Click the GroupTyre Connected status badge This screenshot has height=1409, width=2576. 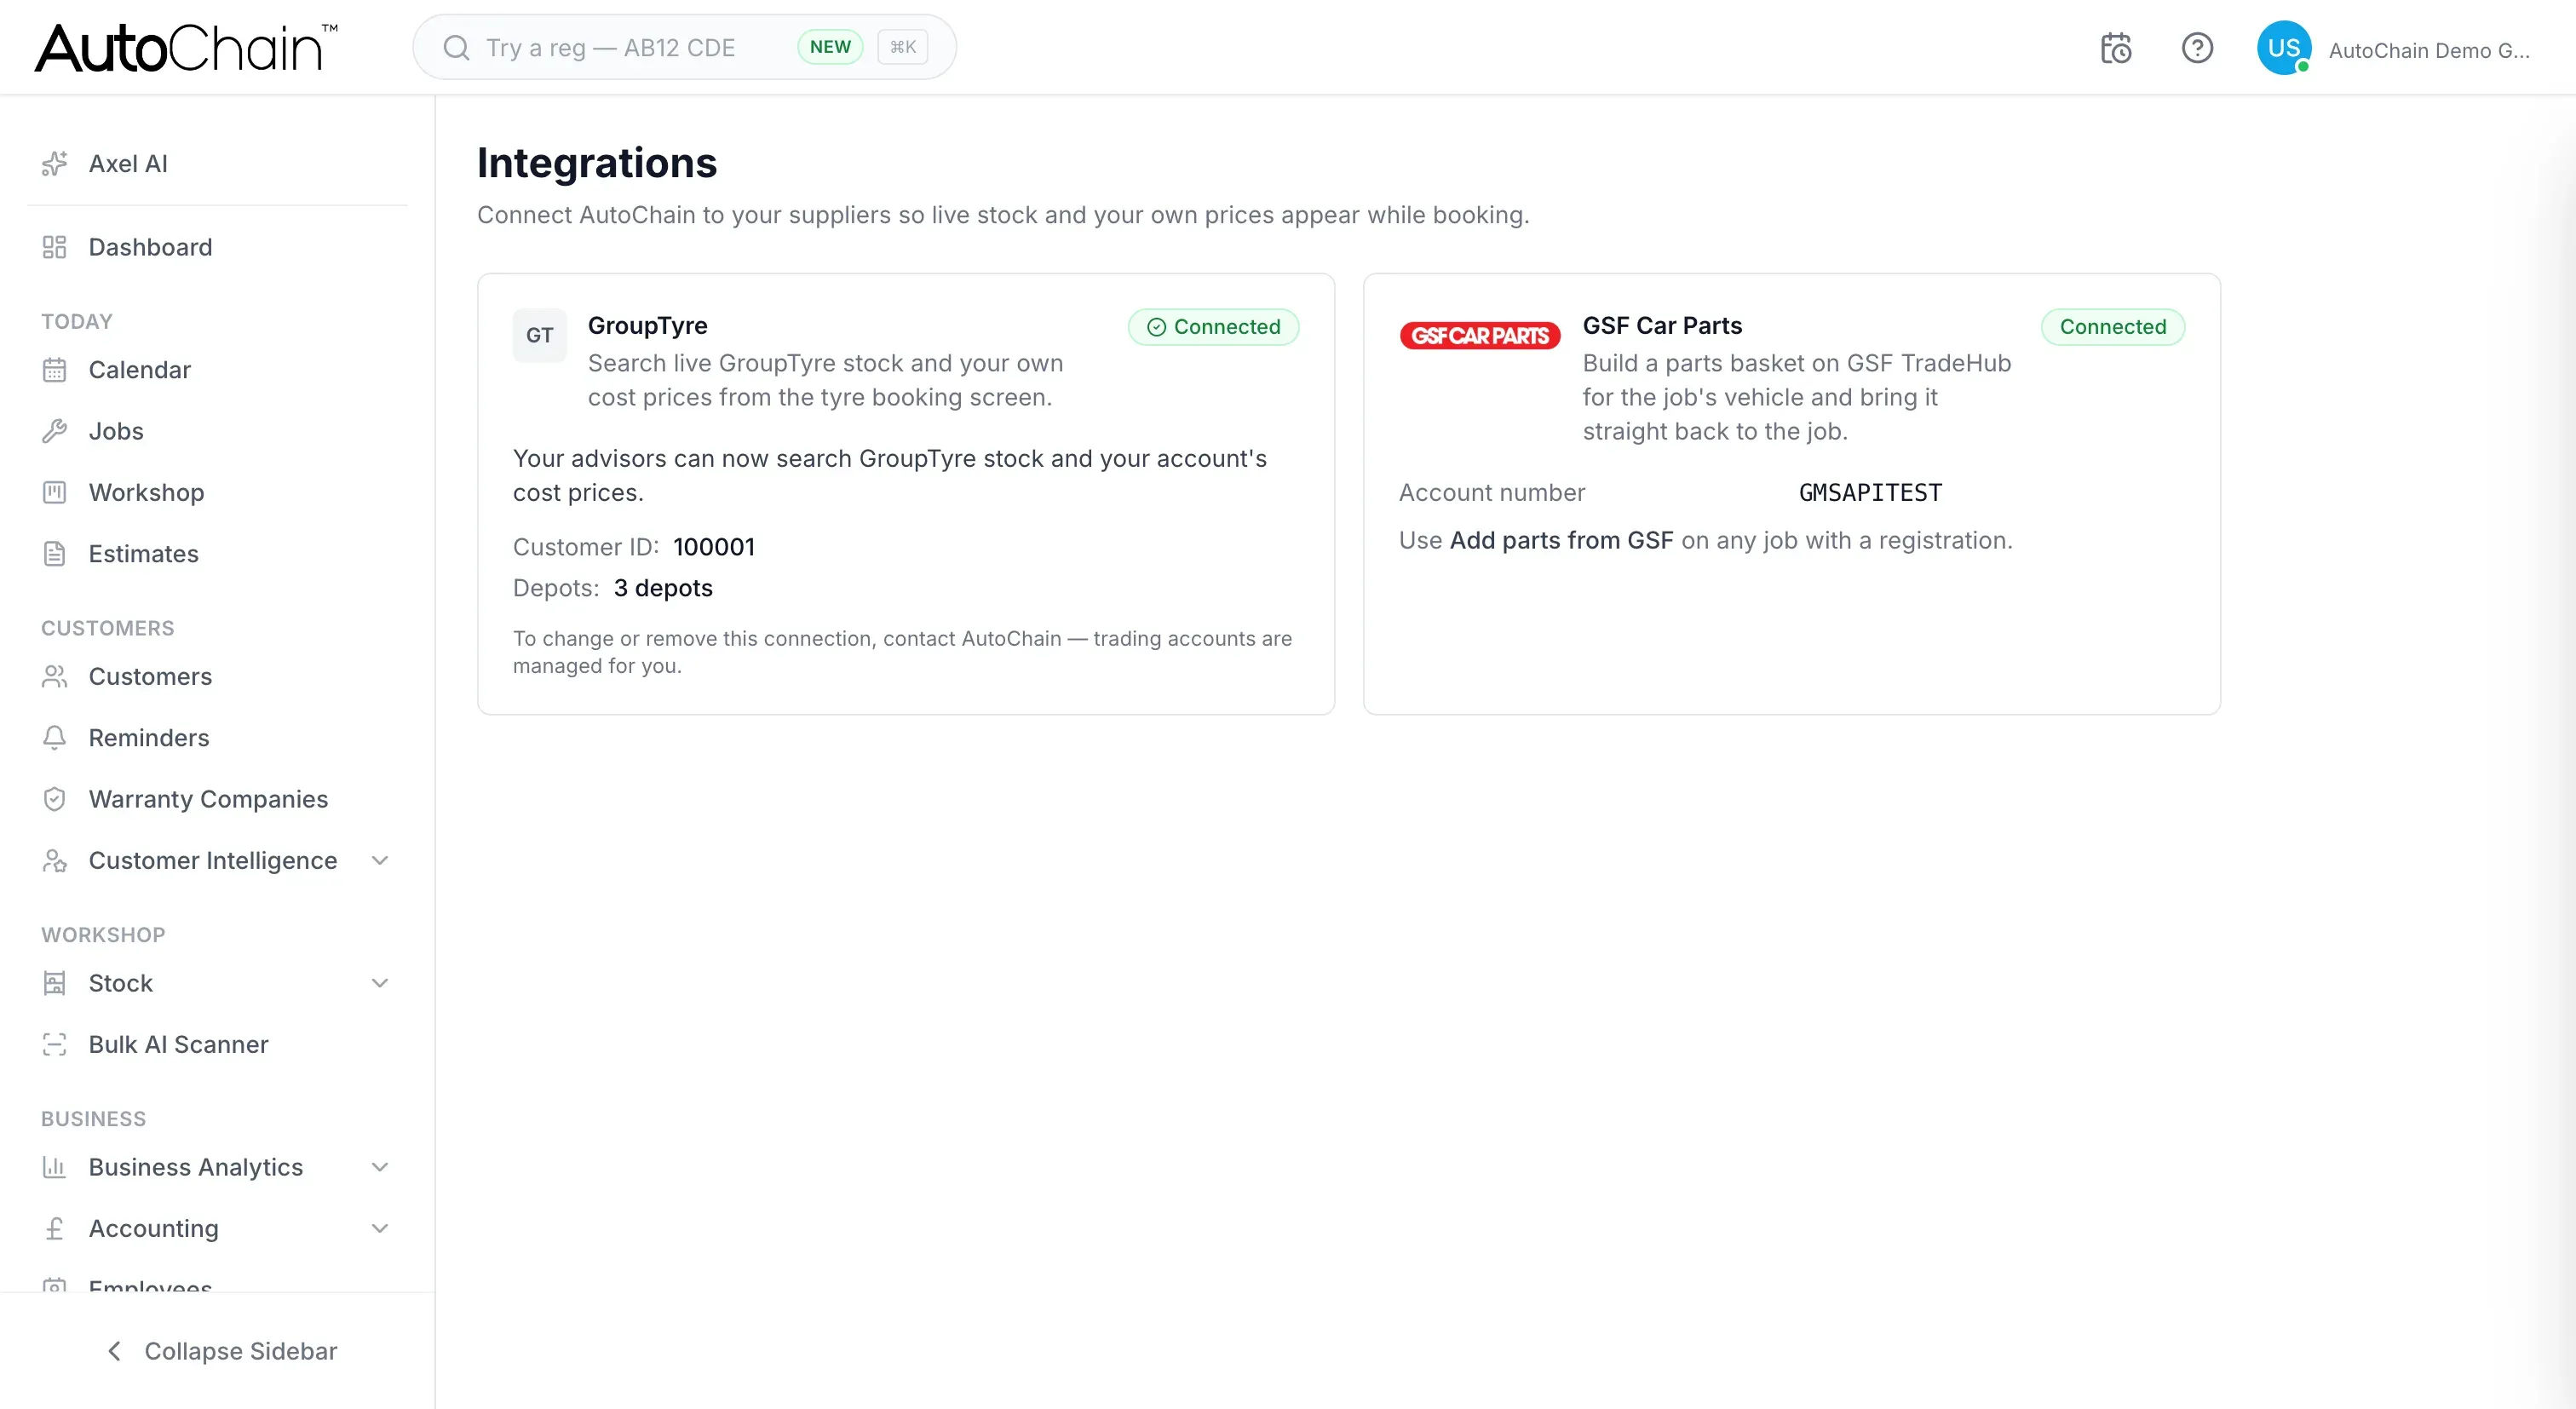[x=1214, y=327]
